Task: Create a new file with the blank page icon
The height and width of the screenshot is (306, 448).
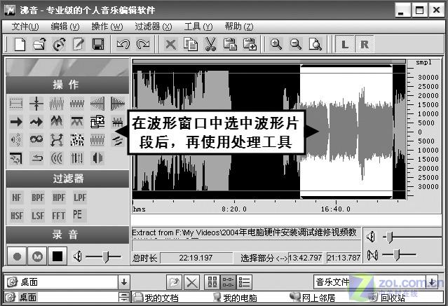Action: pyautogui.click(x=20, y=44)
